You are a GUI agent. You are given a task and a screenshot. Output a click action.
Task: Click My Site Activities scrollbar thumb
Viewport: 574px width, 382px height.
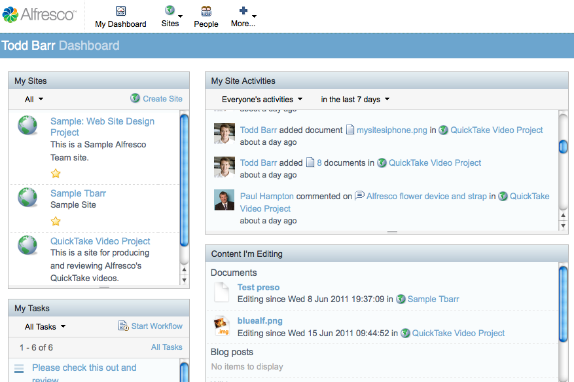(x=563, y=147)
